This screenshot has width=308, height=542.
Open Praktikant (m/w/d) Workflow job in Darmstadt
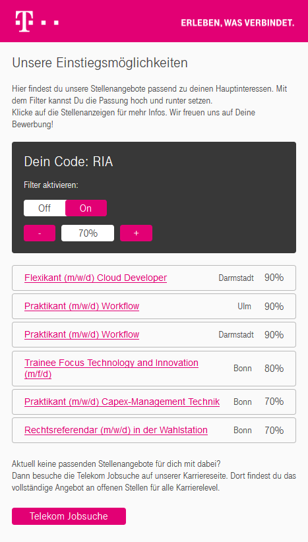coord(82,334)
